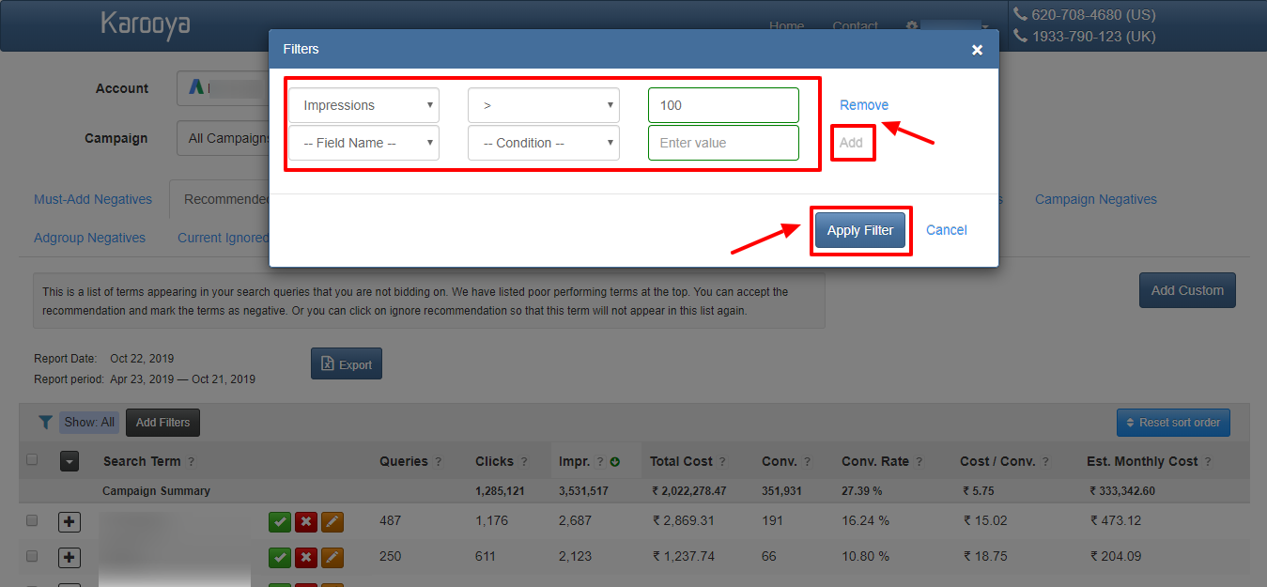The image size is (1267, 587).
Task: Click the Karooya logo
Action: [146, 25]
